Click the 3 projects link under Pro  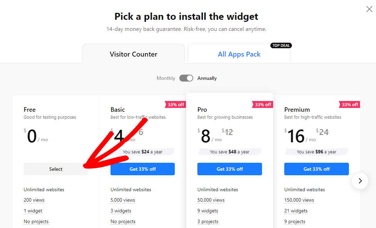208,221
